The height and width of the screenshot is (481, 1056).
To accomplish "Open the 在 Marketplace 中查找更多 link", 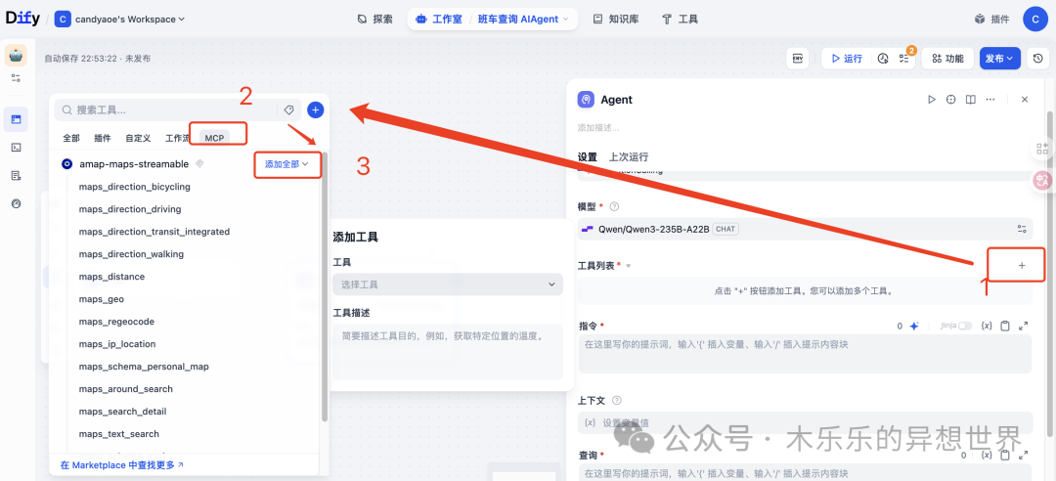I will pyautogui.click(x=122, y=464).
